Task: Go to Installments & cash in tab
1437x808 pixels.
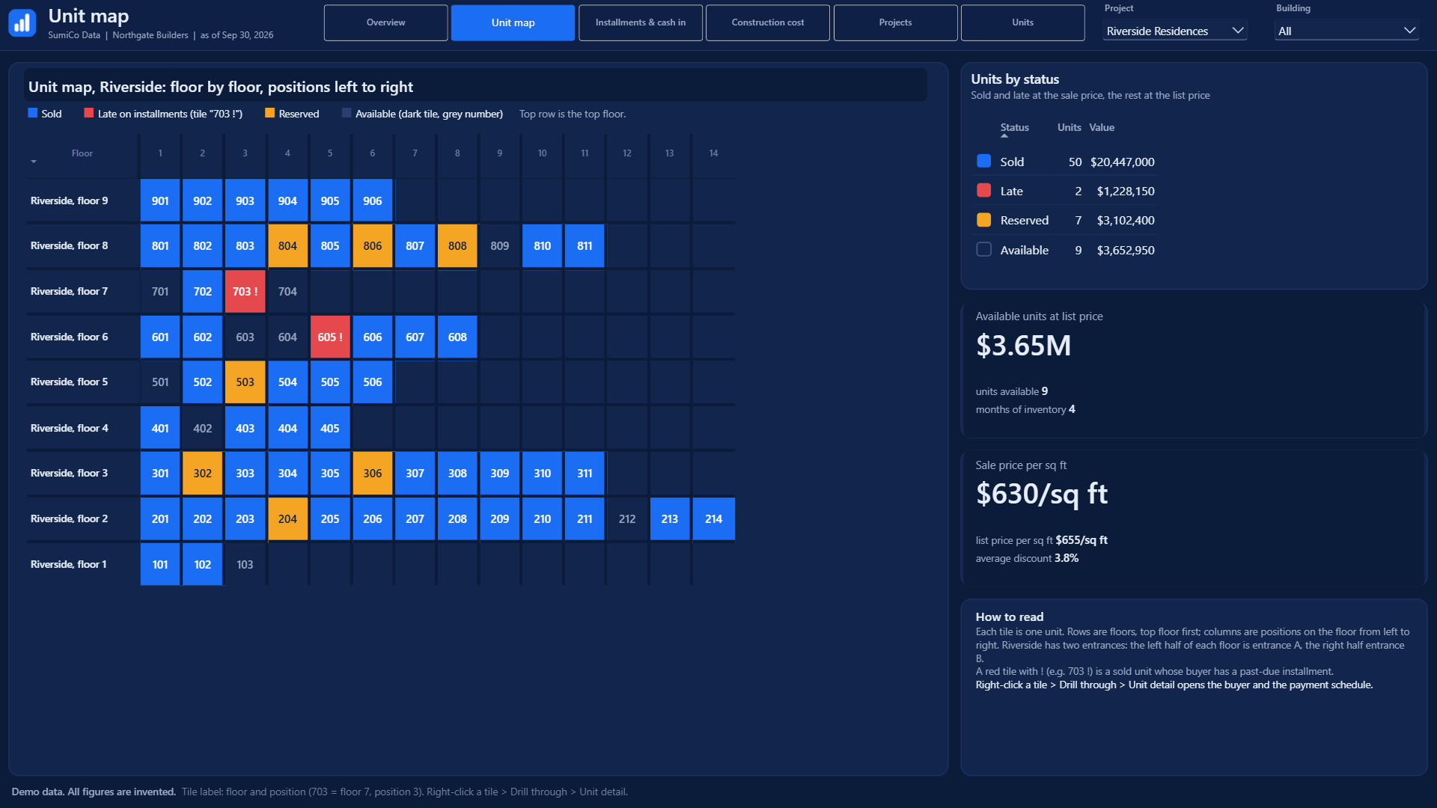Action: [641, 22]
